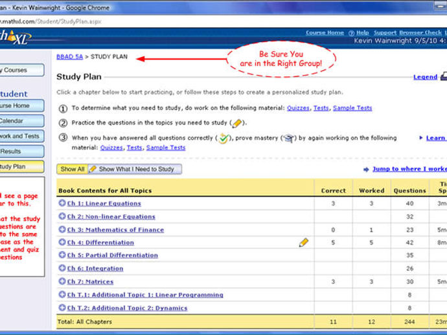Click BBAD 5A breadcrumb link
This screenshot has width=447, height=335.
69,57
